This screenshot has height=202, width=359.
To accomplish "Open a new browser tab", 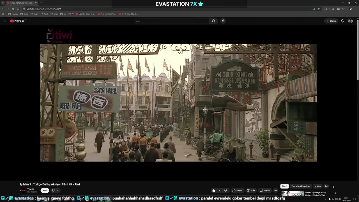I will (41, 3).
